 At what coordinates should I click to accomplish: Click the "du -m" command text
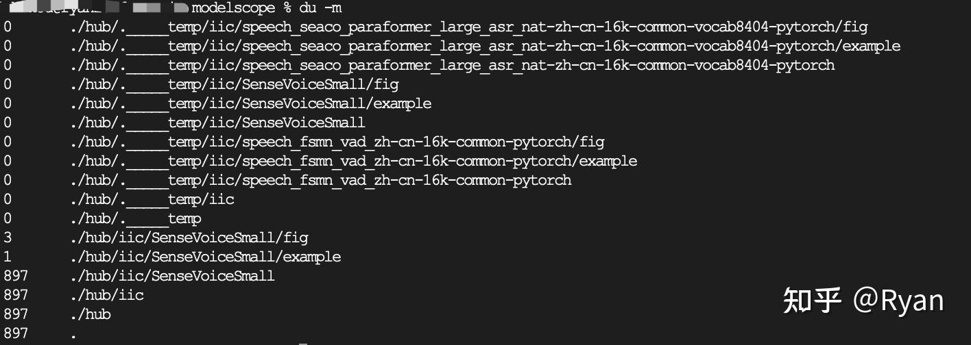click(320, 8)
